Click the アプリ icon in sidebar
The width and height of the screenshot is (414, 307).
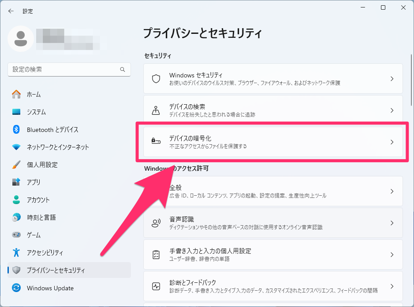(x=16, y=182)
